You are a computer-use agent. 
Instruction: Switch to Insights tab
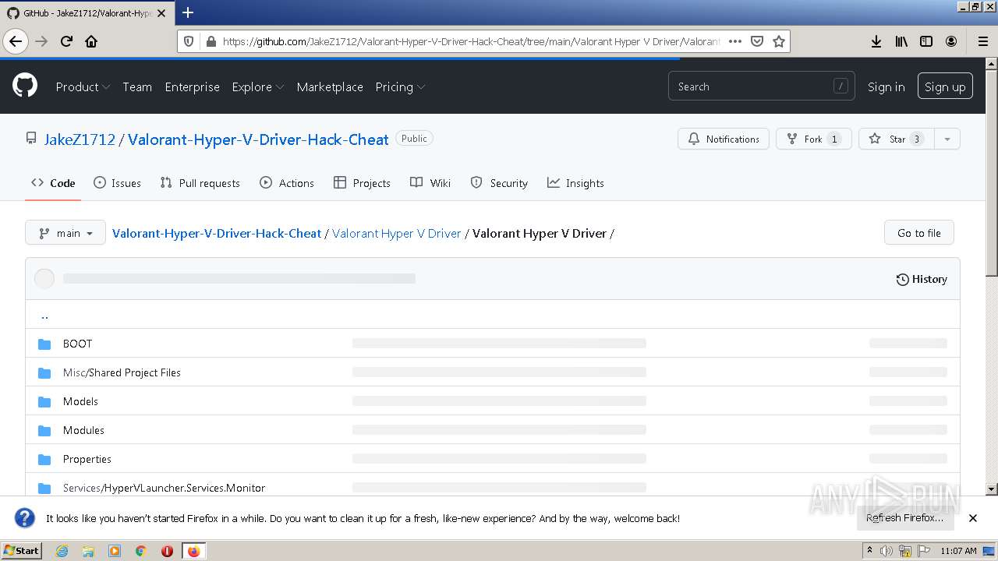pyautogui.click(x=575, y=183)
